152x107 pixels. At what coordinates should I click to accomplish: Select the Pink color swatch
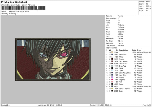(112, 82)
